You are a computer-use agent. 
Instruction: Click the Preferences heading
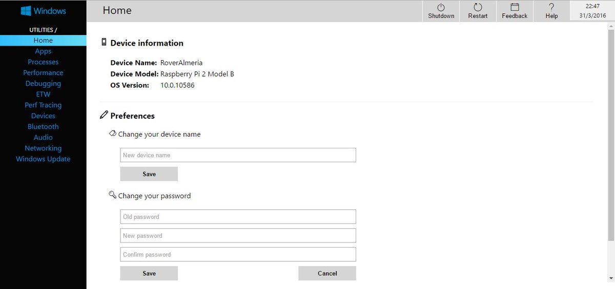point(132,116)
